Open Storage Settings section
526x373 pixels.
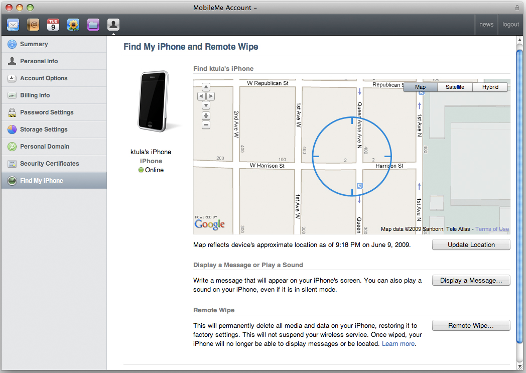pyautogui.click(x=54, y=130)
